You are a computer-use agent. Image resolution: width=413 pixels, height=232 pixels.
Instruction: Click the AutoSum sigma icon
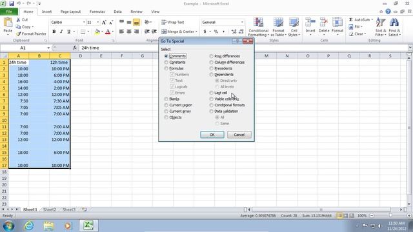click(351, 20)
